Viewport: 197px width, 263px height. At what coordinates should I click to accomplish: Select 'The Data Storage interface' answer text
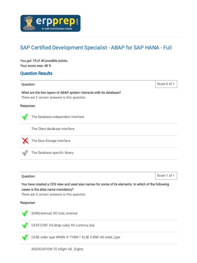coord(51,141)
